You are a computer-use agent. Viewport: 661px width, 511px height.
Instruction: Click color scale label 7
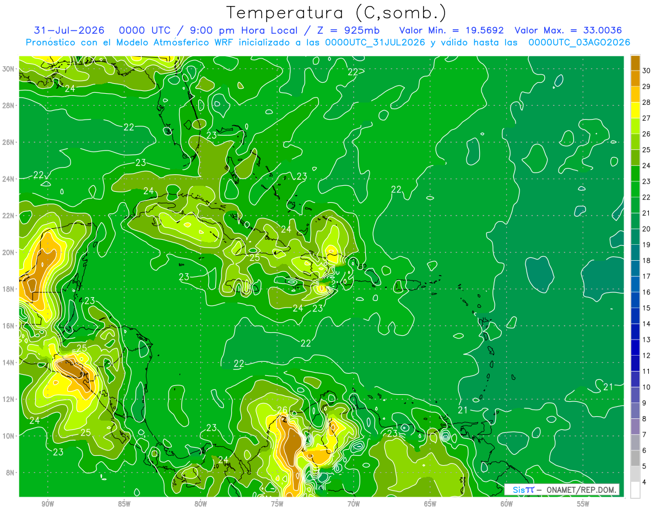(x=646, y=434)
